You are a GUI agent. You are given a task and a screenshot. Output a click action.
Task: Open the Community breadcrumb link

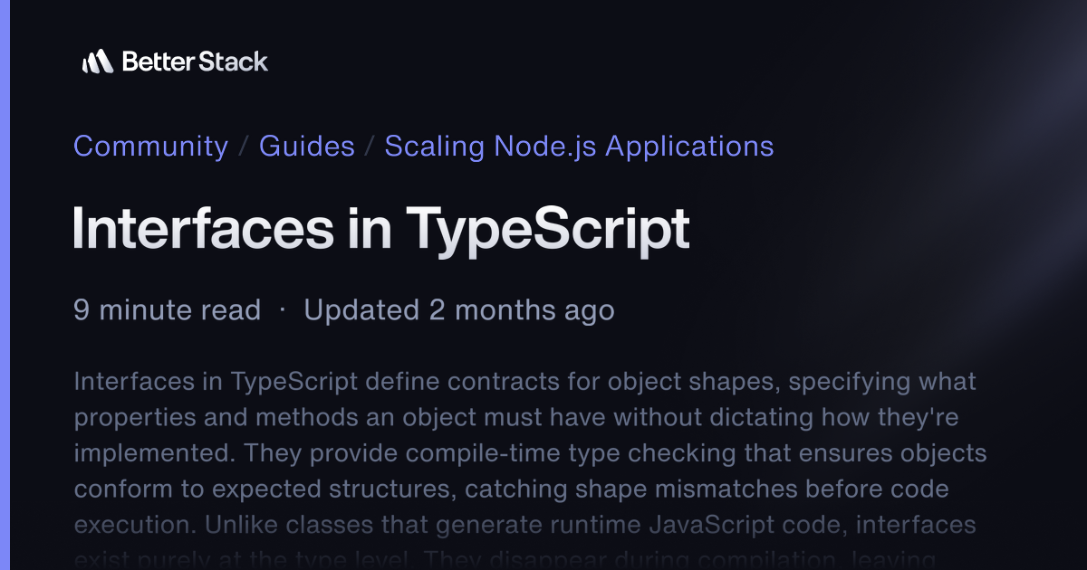[150, 146]
